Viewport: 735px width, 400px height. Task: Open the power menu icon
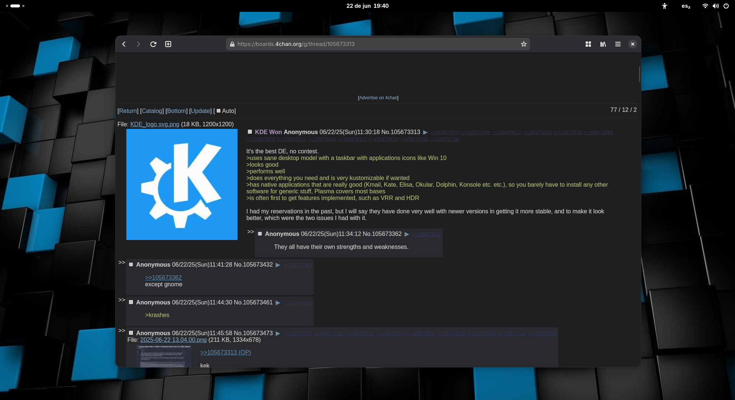coord(726,6)
